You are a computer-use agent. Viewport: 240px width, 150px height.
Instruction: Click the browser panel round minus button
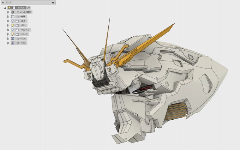pos(53,2)
